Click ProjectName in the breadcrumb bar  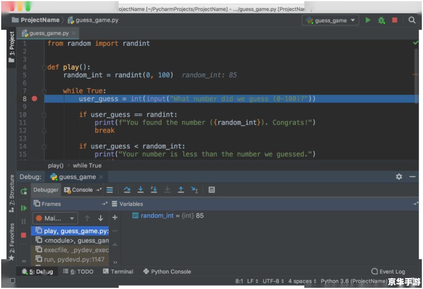coord(36,20)
